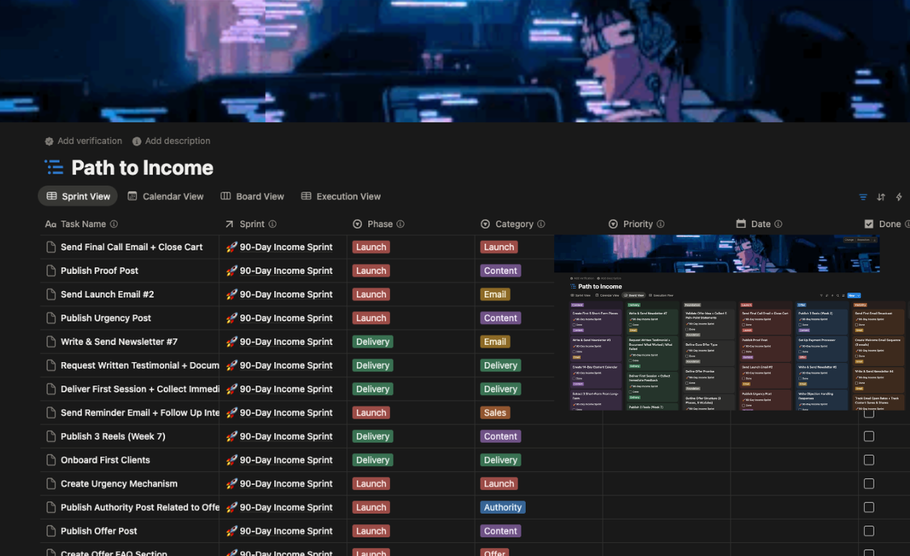Open the filter icon in the toolbar
Screen dimensions: 910x556
(x=863, y=197)
